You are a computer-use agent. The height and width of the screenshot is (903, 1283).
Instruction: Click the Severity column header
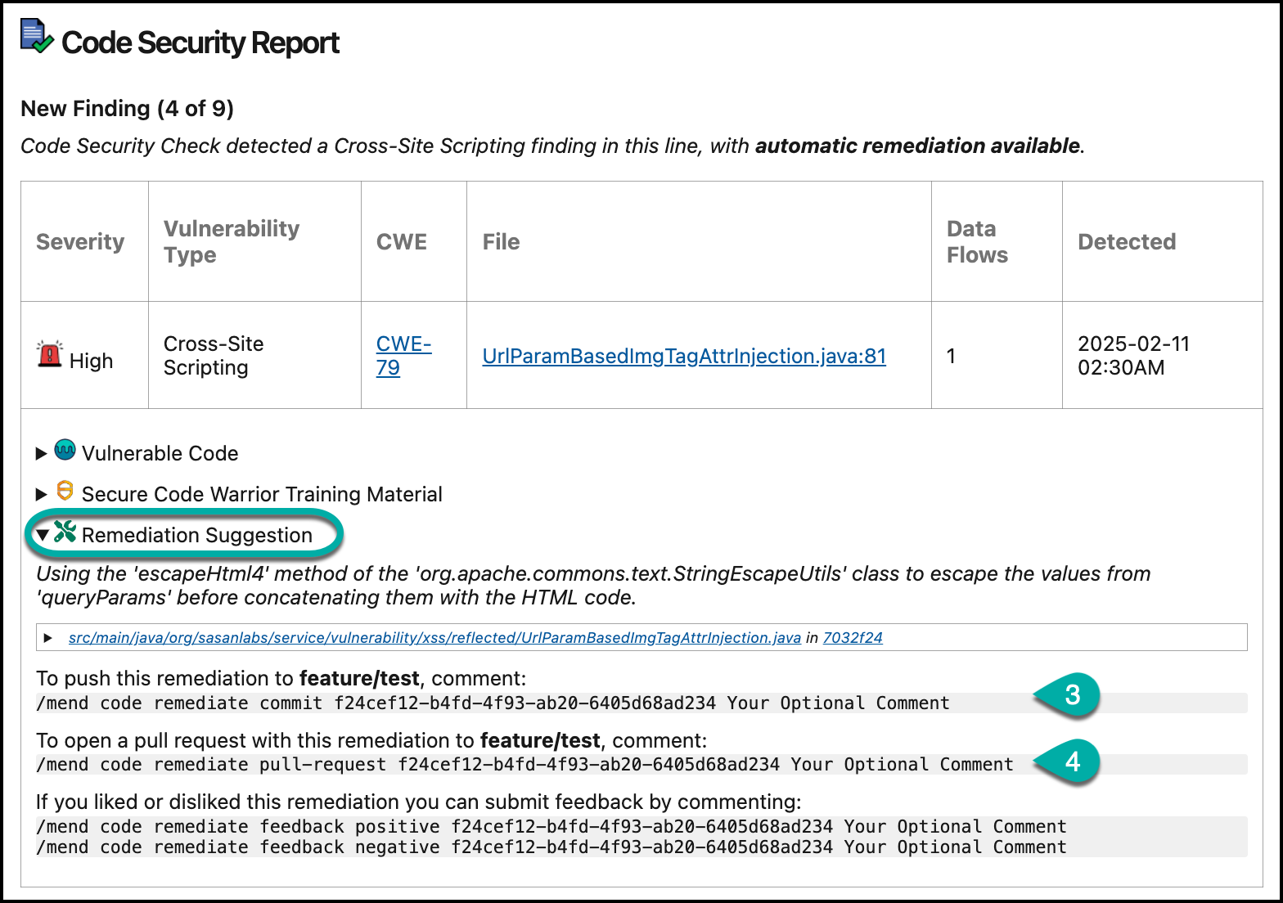[80, 242]
